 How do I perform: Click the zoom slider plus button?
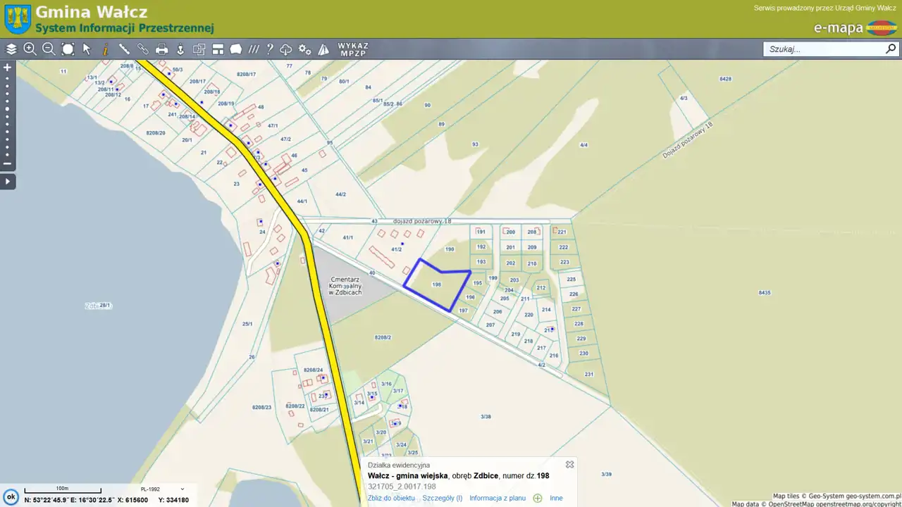8,68
